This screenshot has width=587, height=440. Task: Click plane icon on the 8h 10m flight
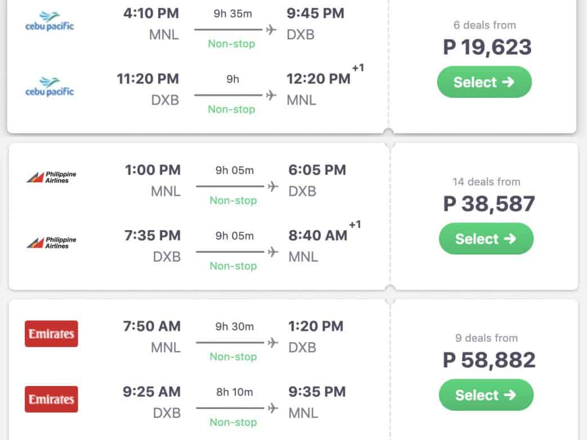pyautogui.click(x=272, y=407)
